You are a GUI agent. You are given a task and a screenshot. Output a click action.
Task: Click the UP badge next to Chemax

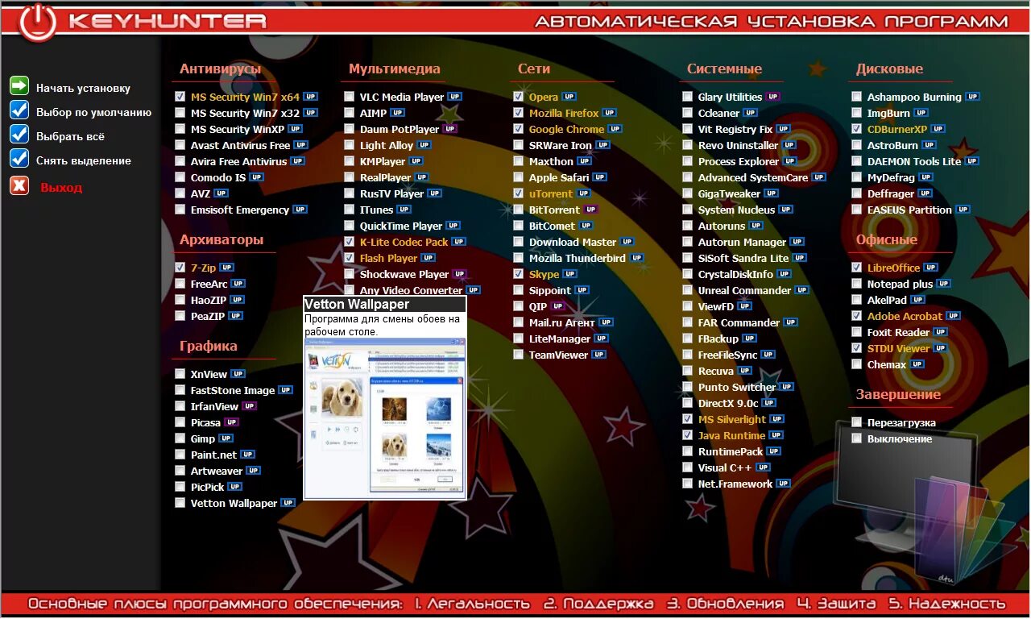pos(917,364)
